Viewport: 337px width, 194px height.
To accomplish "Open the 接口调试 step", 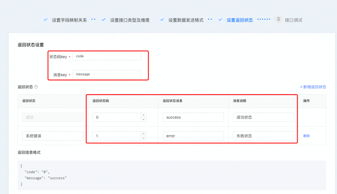I will pyautogui.click(x=293, y=20).
